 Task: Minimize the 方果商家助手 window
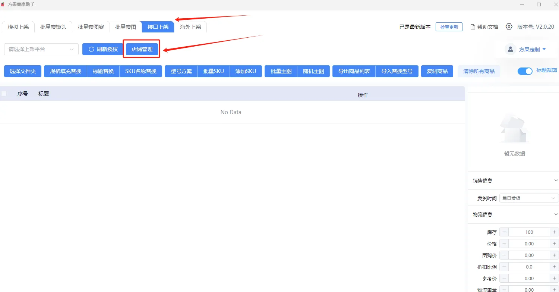pyautogui.click(x=523, y=4)
